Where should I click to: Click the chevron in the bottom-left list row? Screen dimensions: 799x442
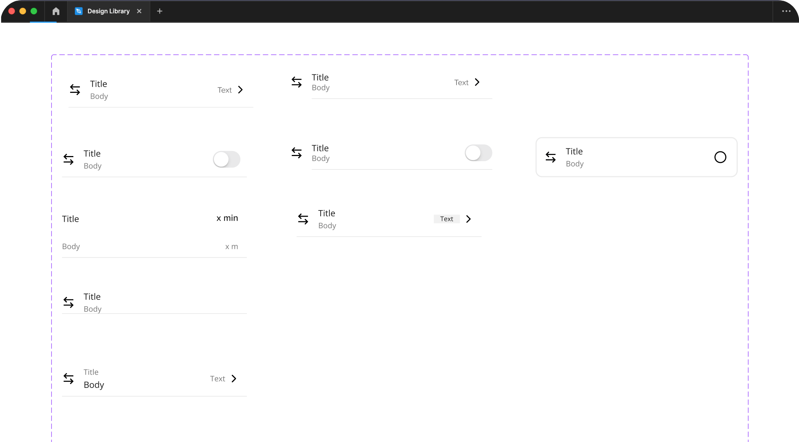(x=234, y=378)
